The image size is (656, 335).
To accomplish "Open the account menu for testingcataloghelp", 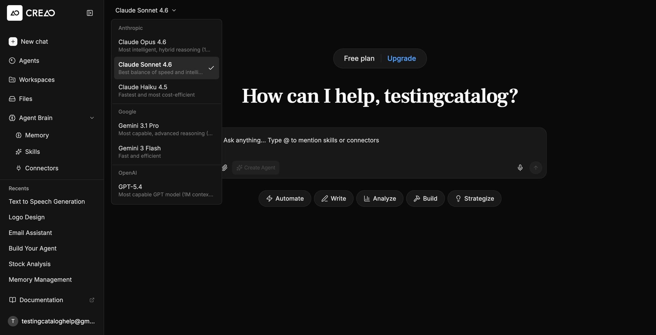I will pyautogui.click(x=52, y=321).
